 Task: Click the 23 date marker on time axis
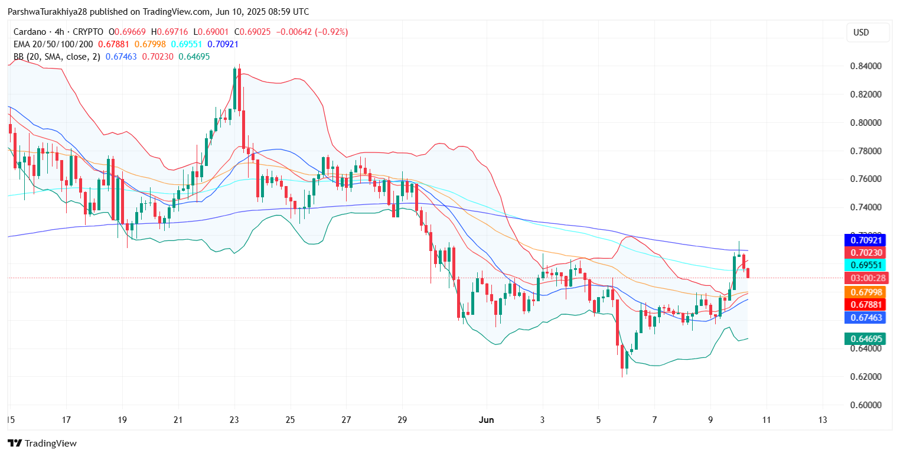pyautogui.click(x=234, y=420)
